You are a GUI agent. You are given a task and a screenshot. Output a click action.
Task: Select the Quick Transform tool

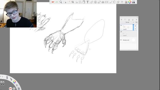(76, 2)
